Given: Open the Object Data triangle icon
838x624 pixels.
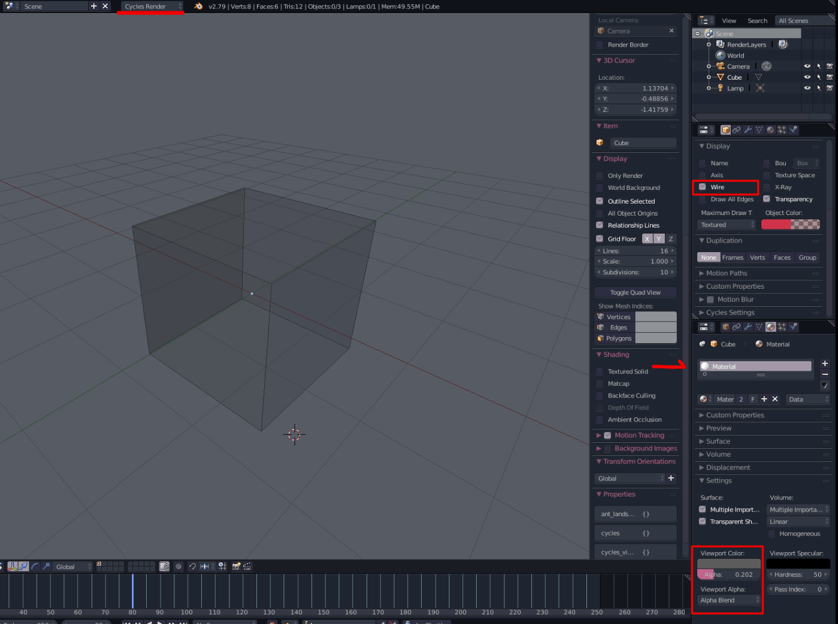Looking at the screenshot, I should [x=759, y=129].
